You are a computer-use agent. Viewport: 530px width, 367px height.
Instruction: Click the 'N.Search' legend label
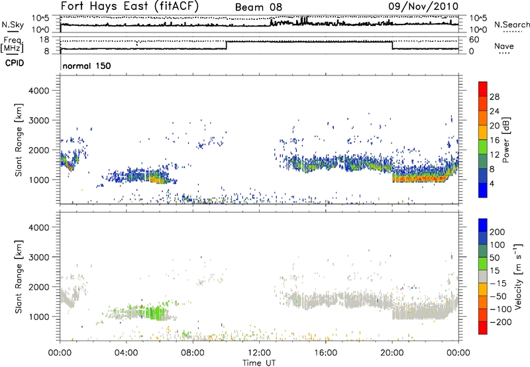click(x=511, y=25)
